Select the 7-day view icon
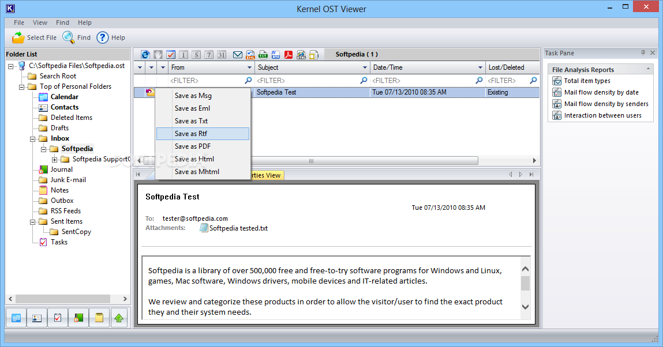 (209, 54)
